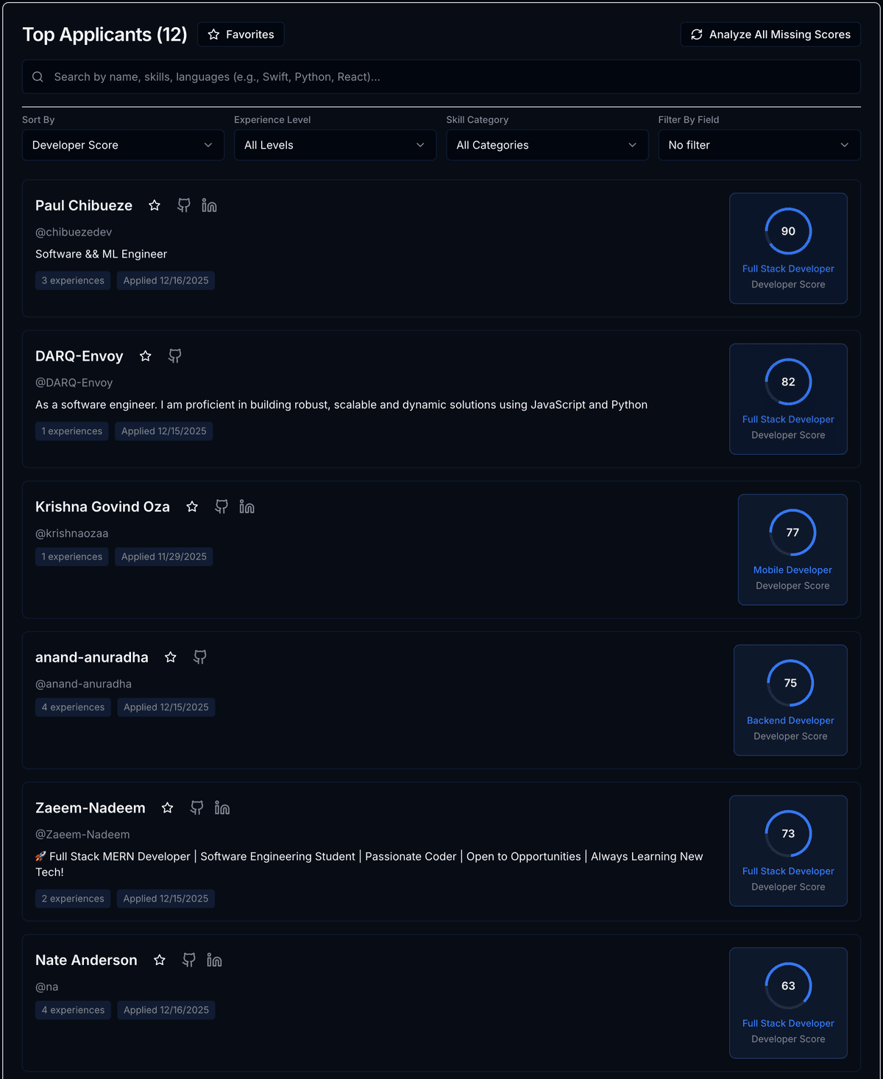Open Paul Chibueze's LinkedIn icon
Image resolution: width=883 pixels, height=1079 pixels.
(x=210, y=205)
